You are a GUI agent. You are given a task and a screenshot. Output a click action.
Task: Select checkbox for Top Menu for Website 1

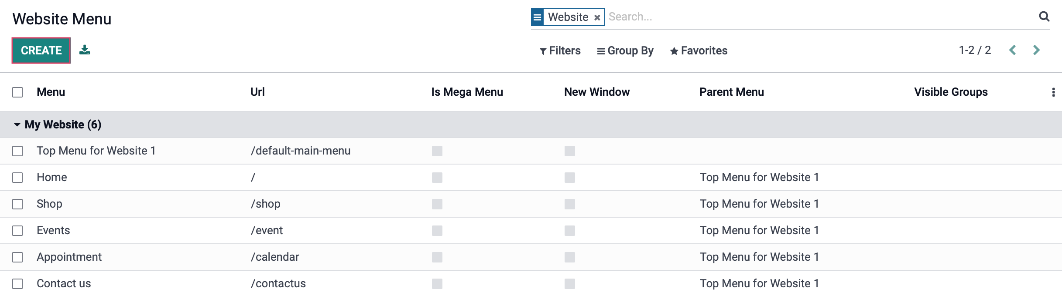coord(17,151)
